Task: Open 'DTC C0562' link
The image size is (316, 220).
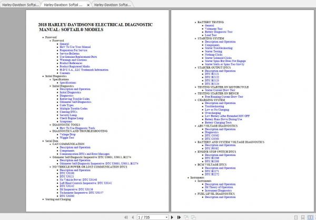Action: click(212, 135)
